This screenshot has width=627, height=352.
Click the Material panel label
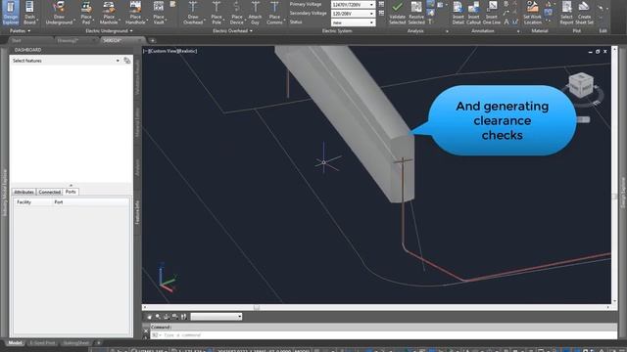539,30
